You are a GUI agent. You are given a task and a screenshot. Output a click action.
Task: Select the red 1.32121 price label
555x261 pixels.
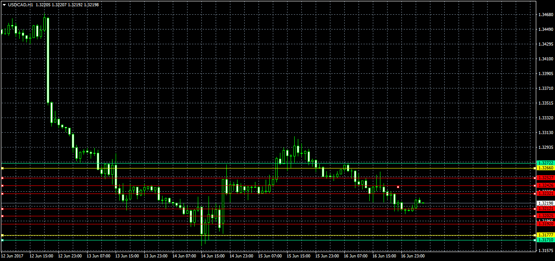[546, 209]
